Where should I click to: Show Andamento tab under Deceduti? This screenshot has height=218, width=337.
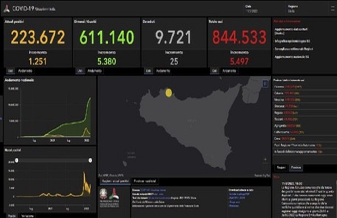pos(163,71)
